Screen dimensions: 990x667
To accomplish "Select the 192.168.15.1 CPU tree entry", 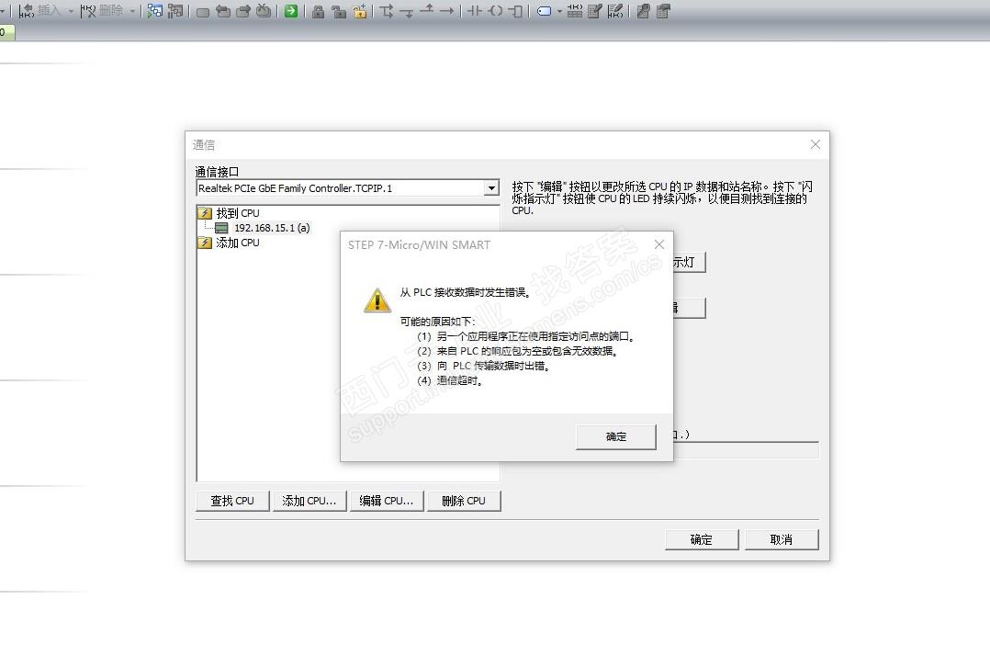I will [272, 228].
